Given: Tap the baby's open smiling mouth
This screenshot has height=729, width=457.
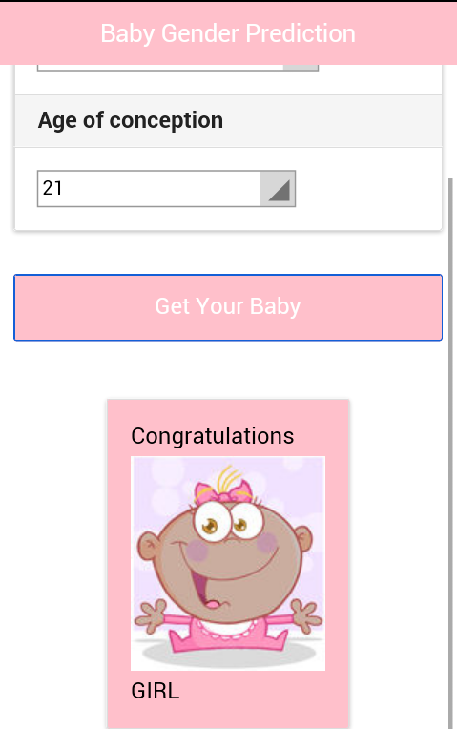Looking at the screenshot, I should pyautogui.click(x=211, y=588).
